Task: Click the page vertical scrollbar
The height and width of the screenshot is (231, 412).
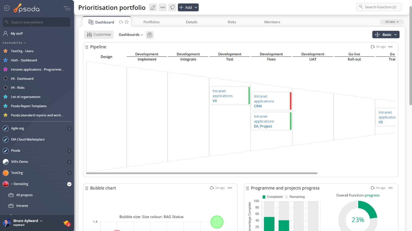Action: (410, 56)
